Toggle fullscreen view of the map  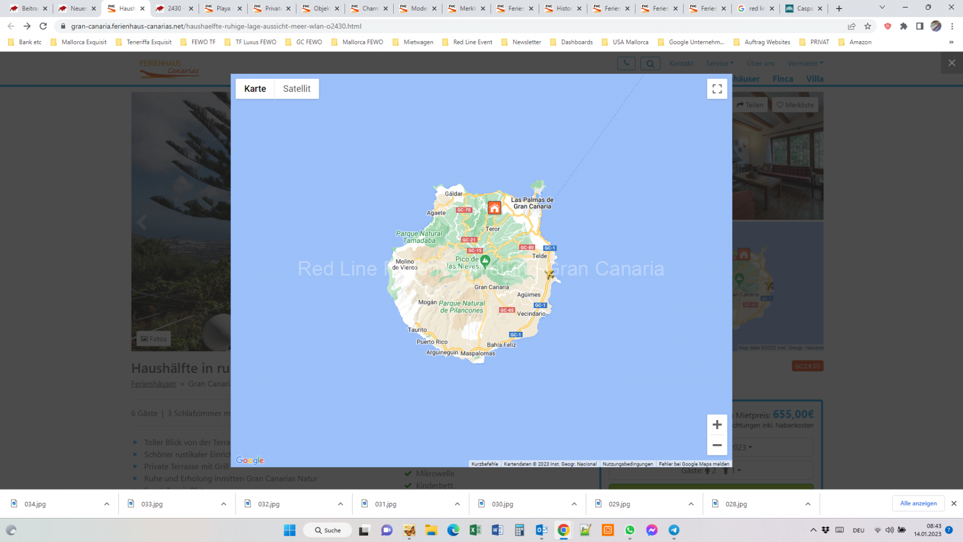tap(717, 89)
